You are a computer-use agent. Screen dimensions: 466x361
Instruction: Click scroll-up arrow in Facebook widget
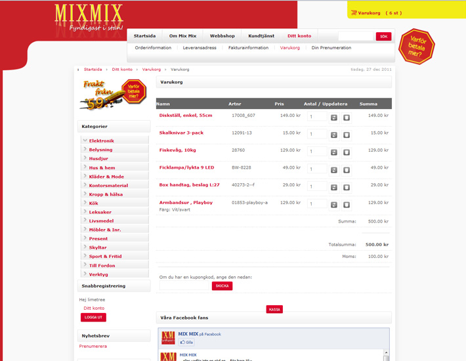click(x=386, y=352)
